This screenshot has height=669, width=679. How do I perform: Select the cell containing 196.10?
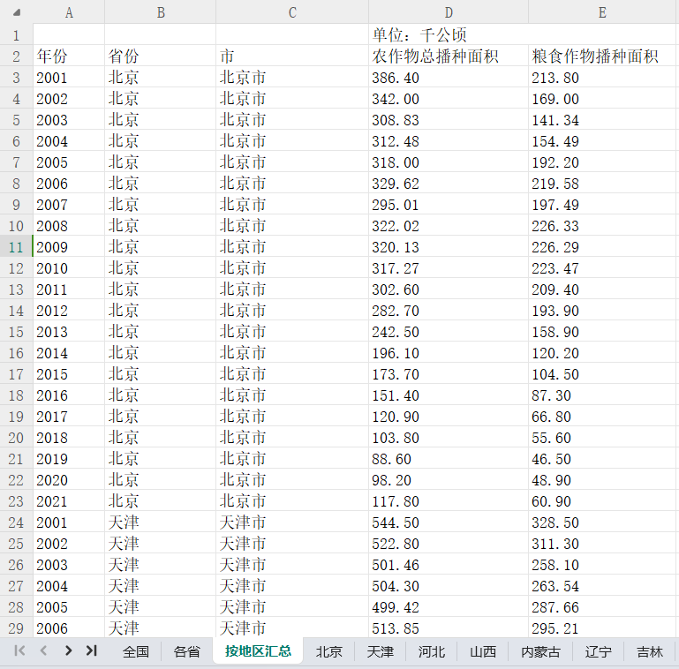[x=449, y=353]
